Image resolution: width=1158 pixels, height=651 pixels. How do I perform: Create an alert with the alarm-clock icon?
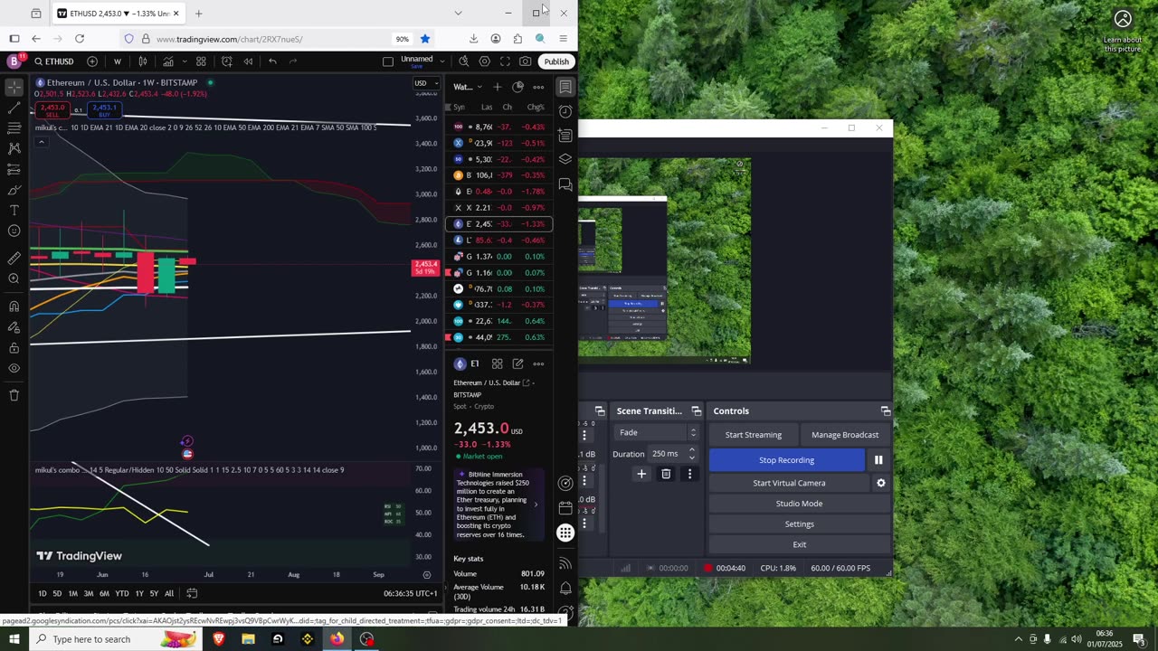pos(226,61)
